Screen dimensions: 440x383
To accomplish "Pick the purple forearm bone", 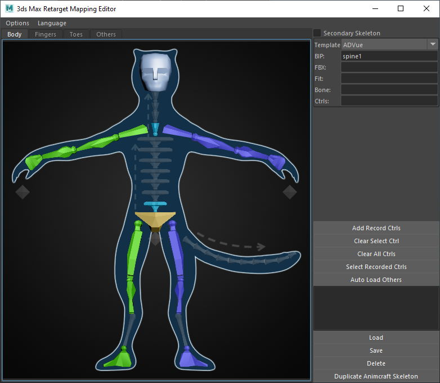I will (x=252, y=152).
